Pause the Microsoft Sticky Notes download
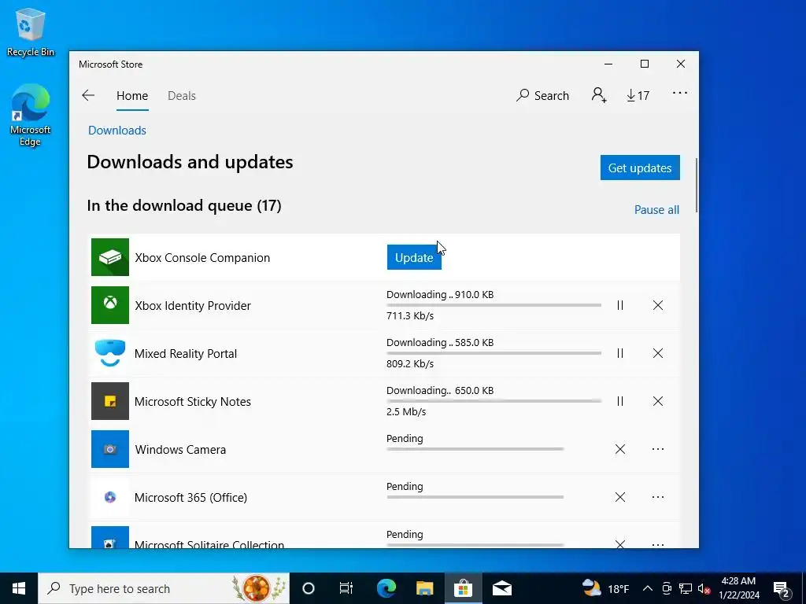The image size is (806, 604). click(620, 401)
